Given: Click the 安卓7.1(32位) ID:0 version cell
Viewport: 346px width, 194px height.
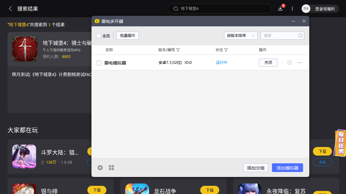Looking at the screenshot, I should [175, 63].
